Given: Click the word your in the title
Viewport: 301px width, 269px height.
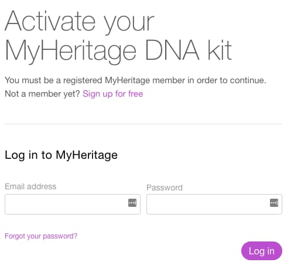Looking at the screenshot, I should [129, 22].
